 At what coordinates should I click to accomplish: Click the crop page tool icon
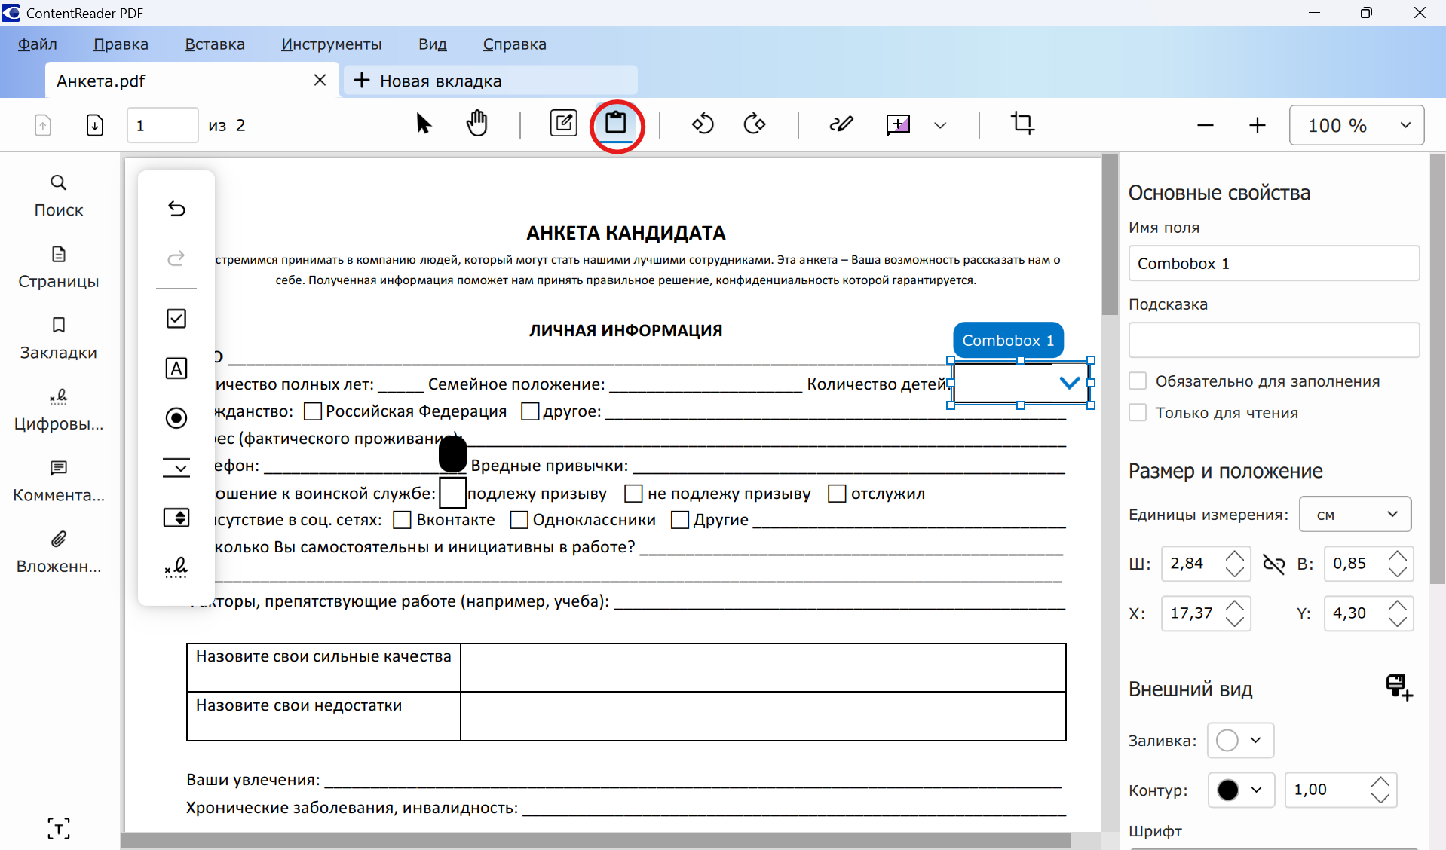1022,124
